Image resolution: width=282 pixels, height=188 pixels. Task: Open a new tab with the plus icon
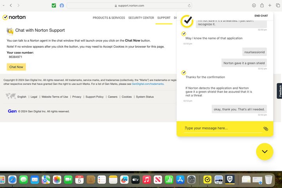click(x=269, y=5)
